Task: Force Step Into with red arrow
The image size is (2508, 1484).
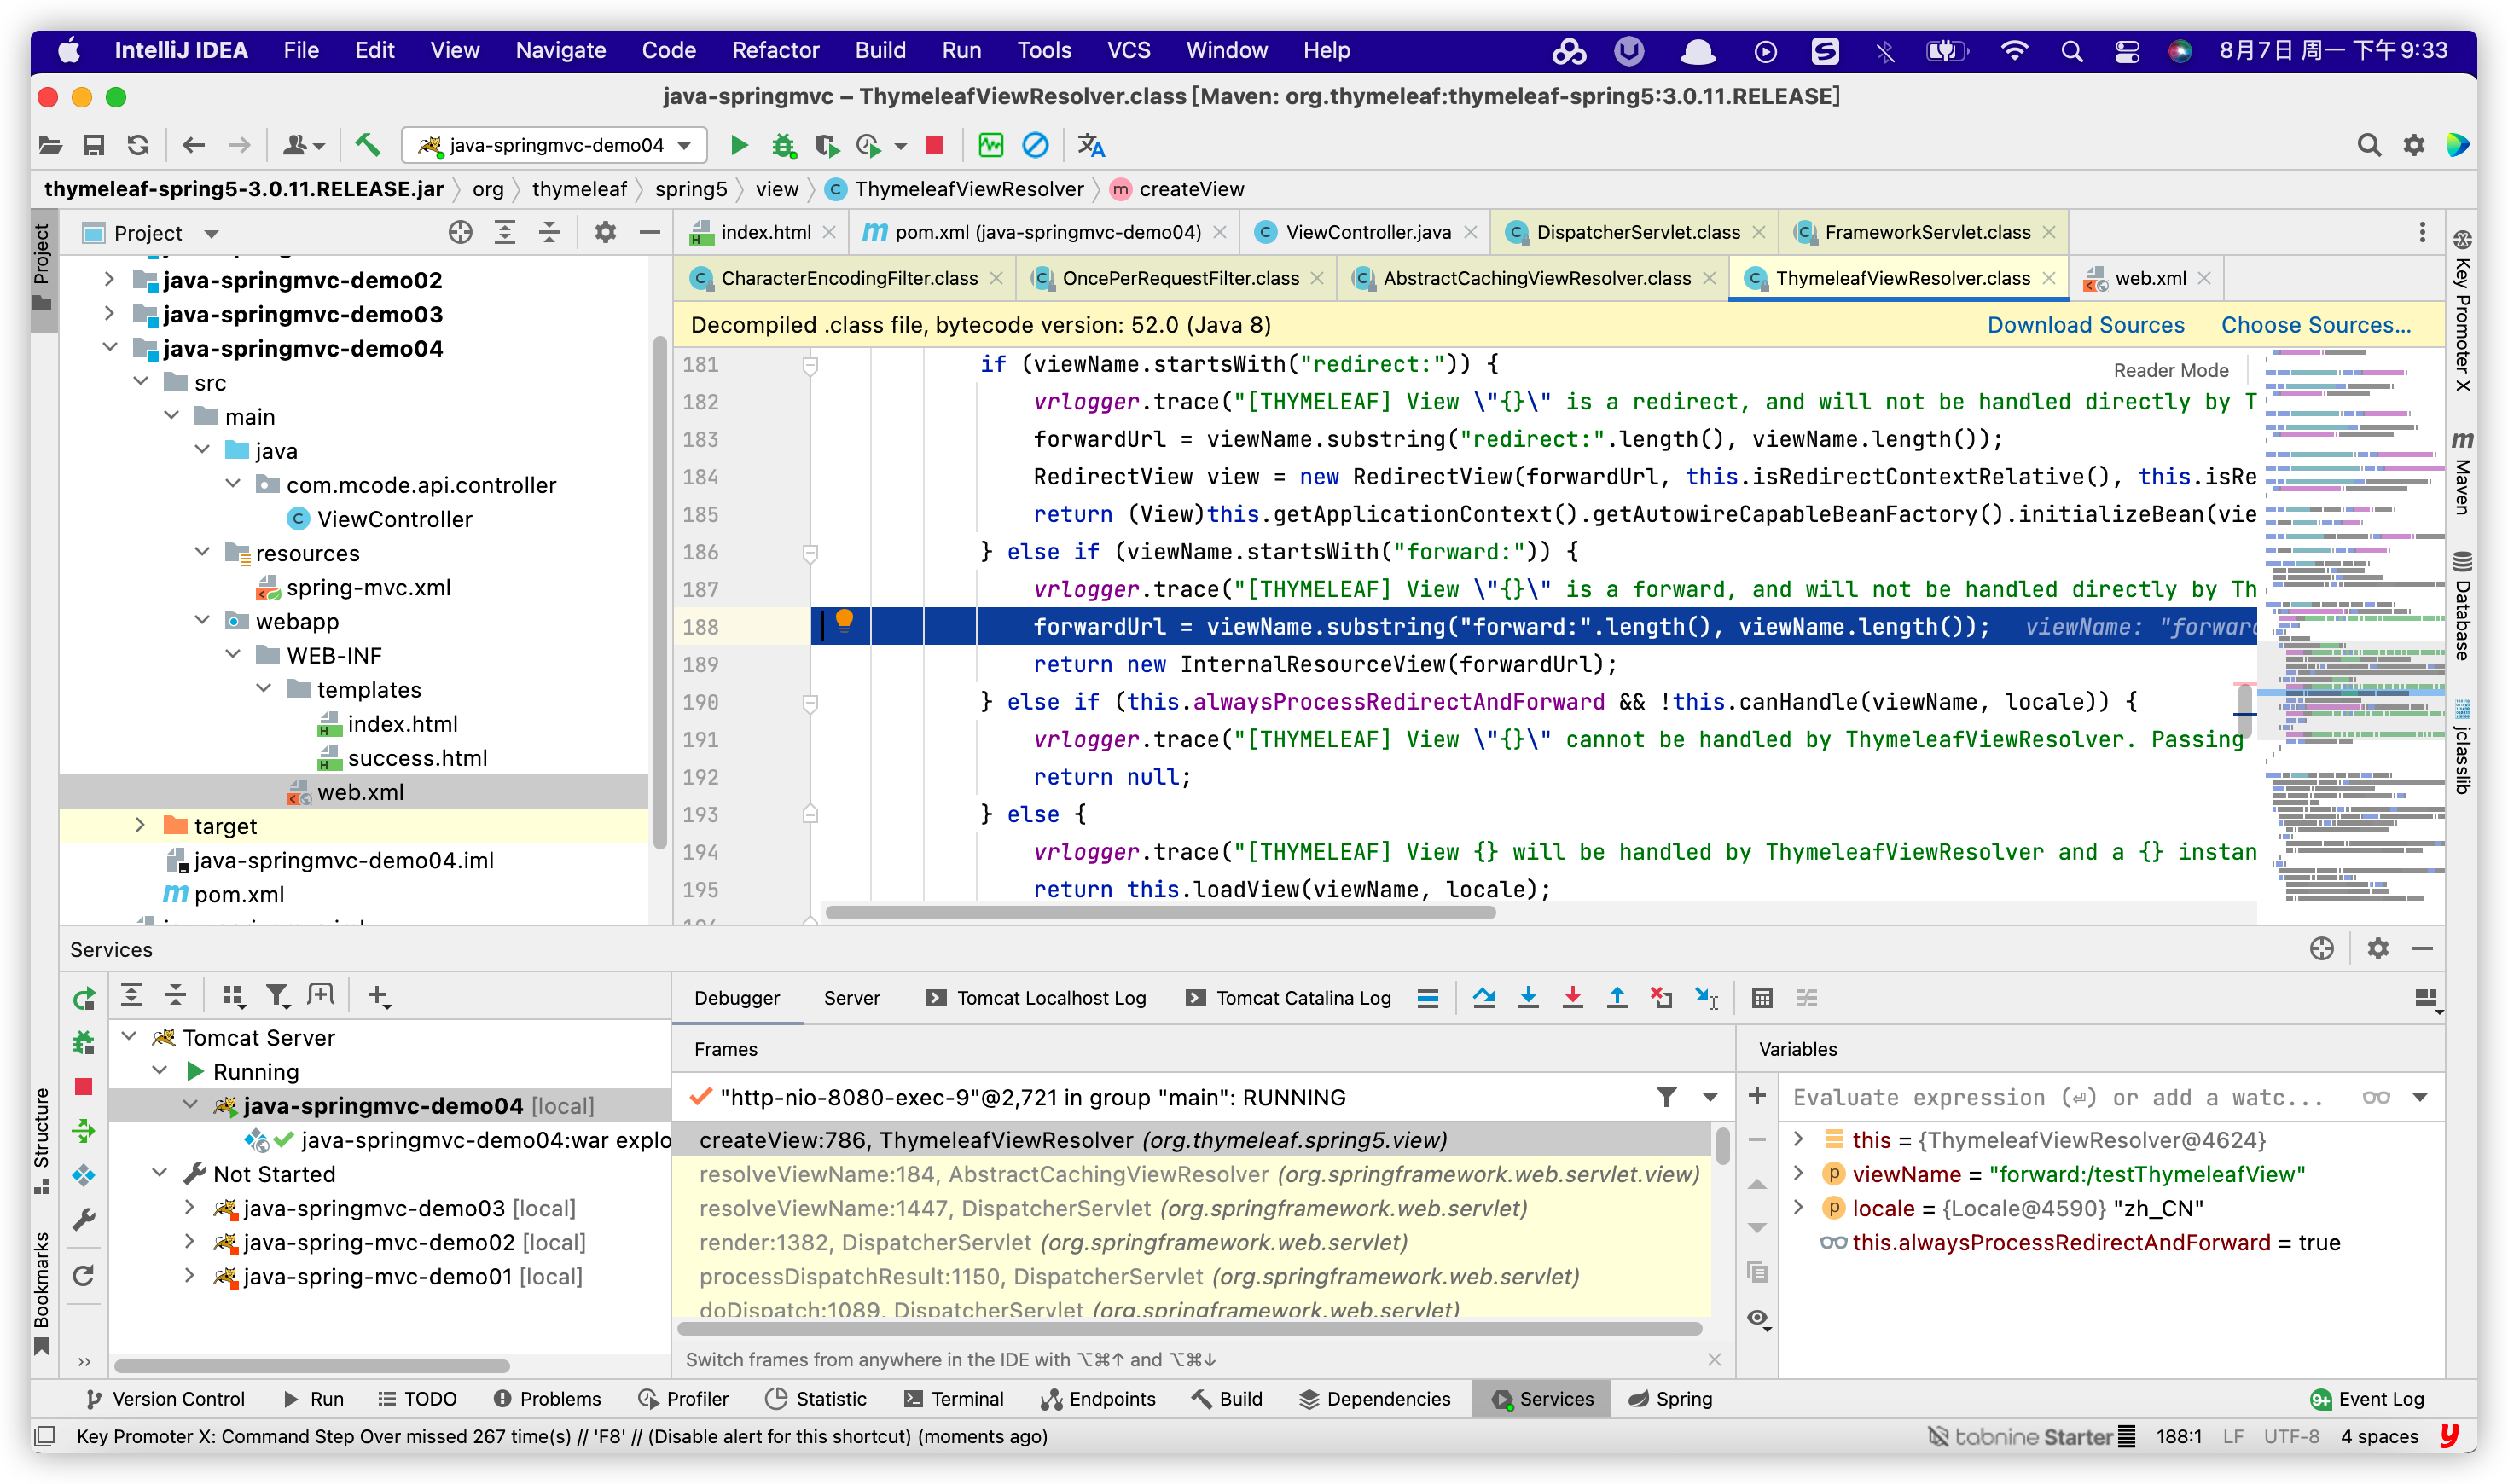Action: click(x=1572, y=997)
